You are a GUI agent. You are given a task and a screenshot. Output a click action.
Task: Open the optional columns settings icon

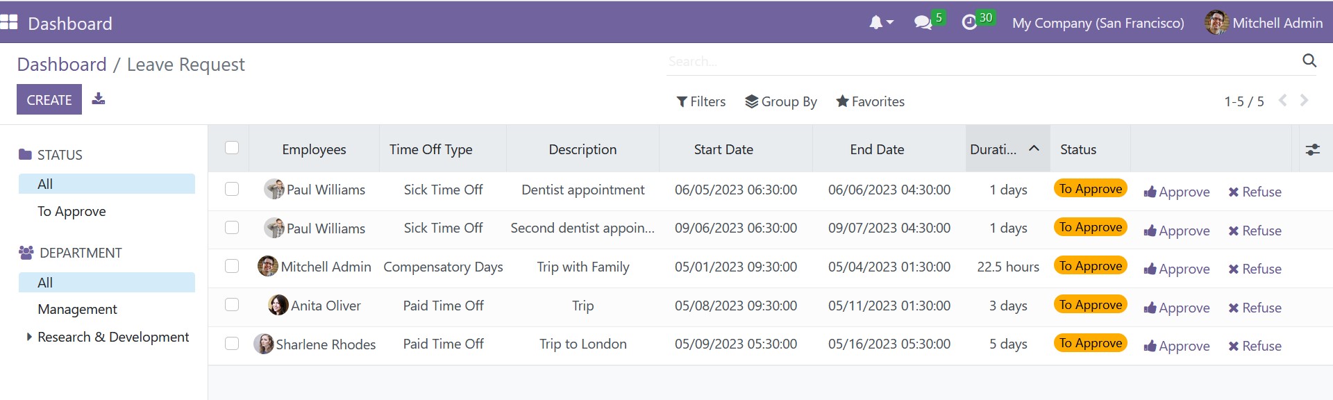(1312, 149)
